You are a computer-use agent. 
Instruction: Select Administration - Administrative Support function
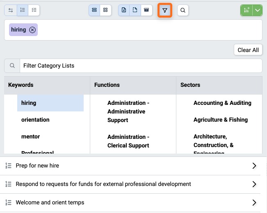pos(128,111)
